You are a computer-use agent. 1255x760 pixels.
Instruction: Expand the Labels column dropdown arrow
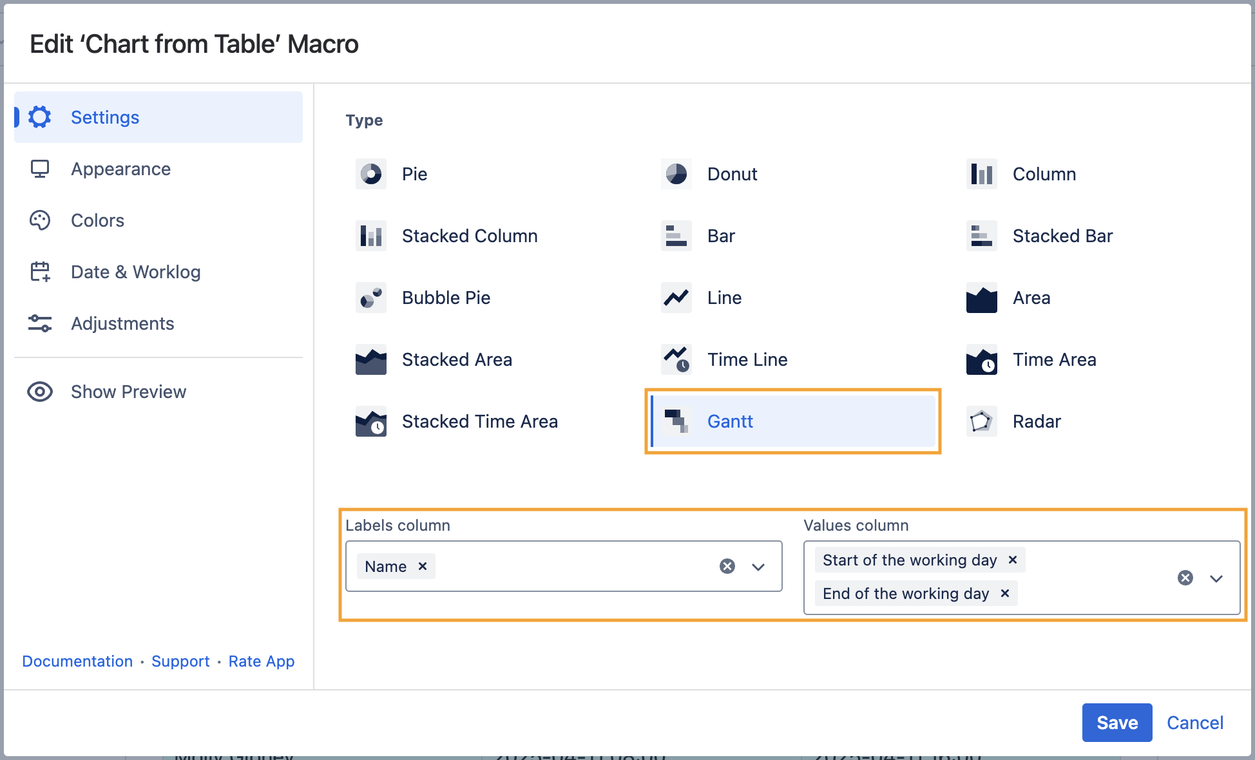click(x=758, y=567)
